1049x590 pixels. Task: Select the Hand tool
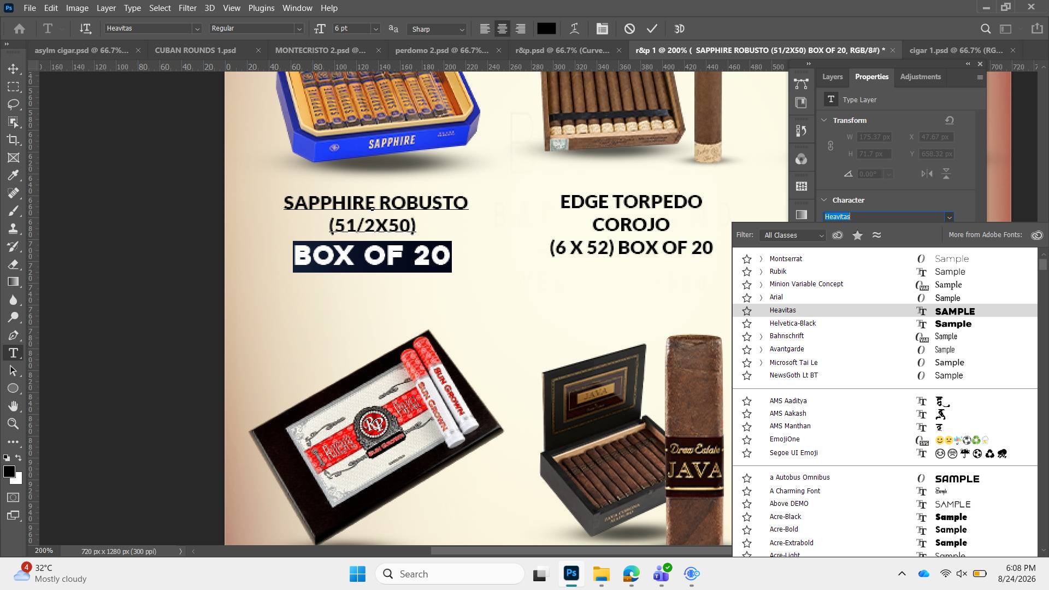13,406
